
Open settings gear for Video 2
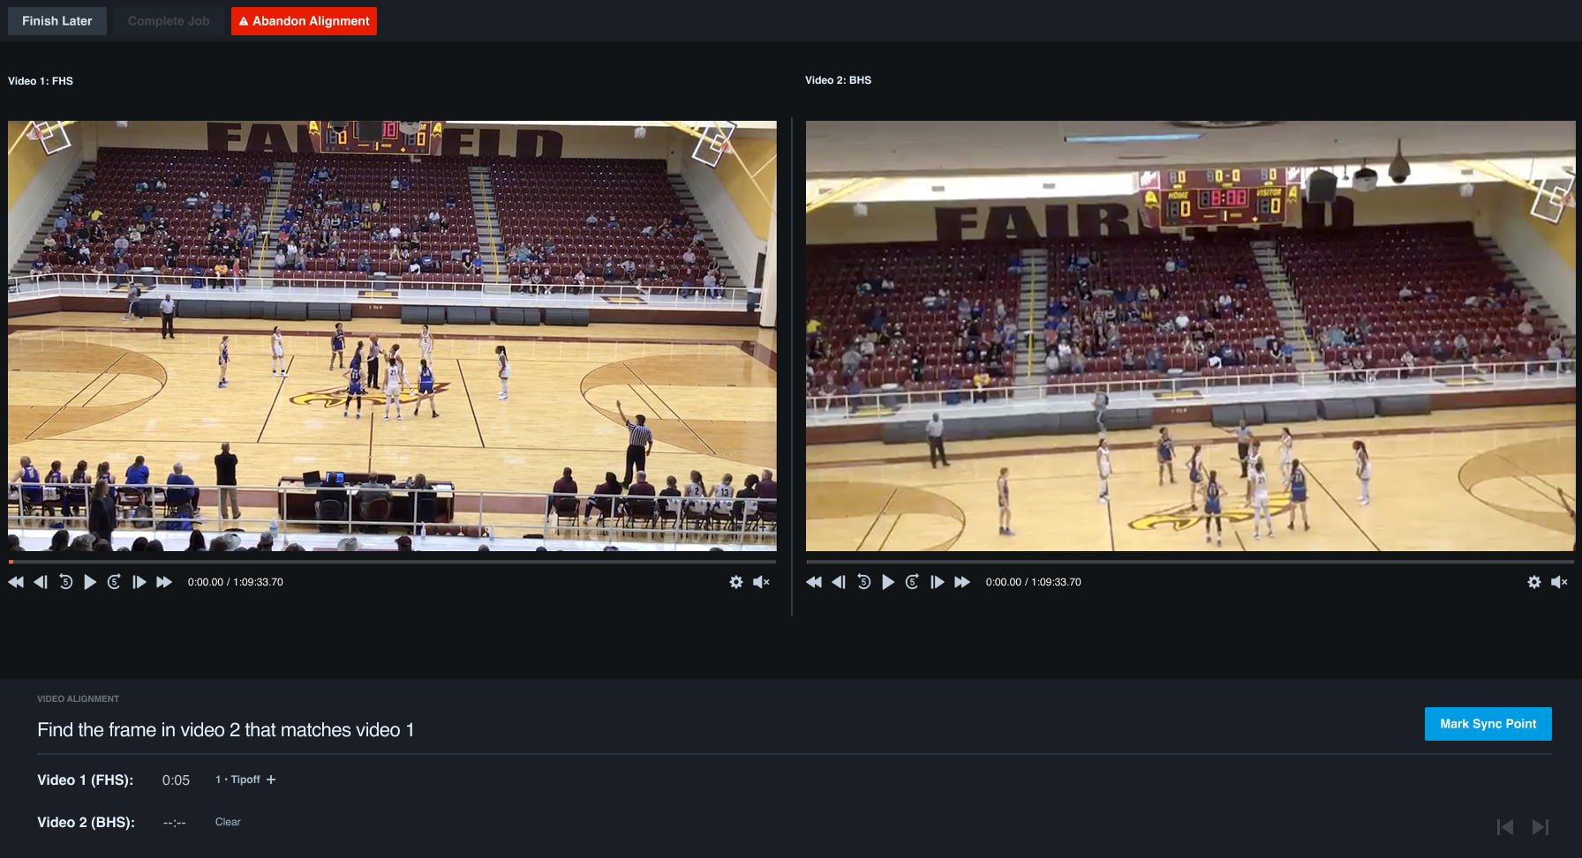click(1534, 582)
